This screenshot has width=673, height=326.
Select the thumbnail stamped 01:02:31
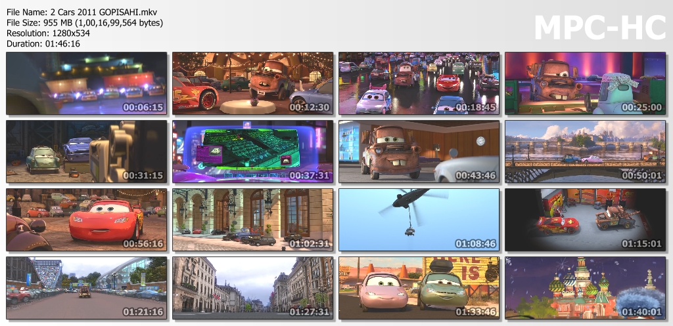point(253,220)
